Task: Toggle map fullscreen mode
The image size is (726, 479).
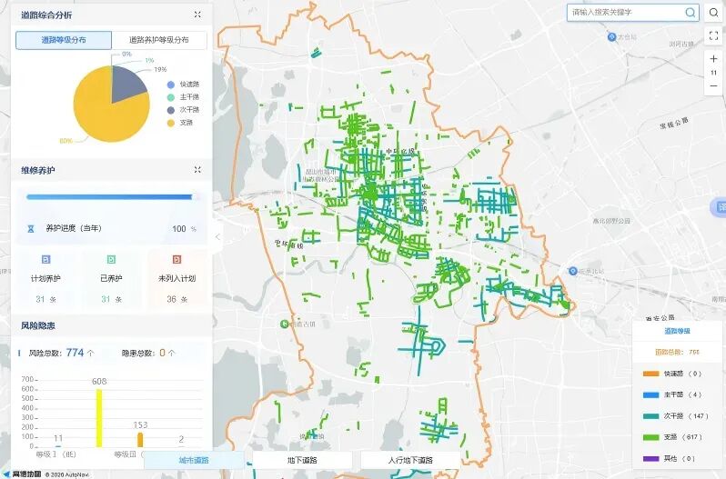Action: pyautogui.click(x=713, y=36)
